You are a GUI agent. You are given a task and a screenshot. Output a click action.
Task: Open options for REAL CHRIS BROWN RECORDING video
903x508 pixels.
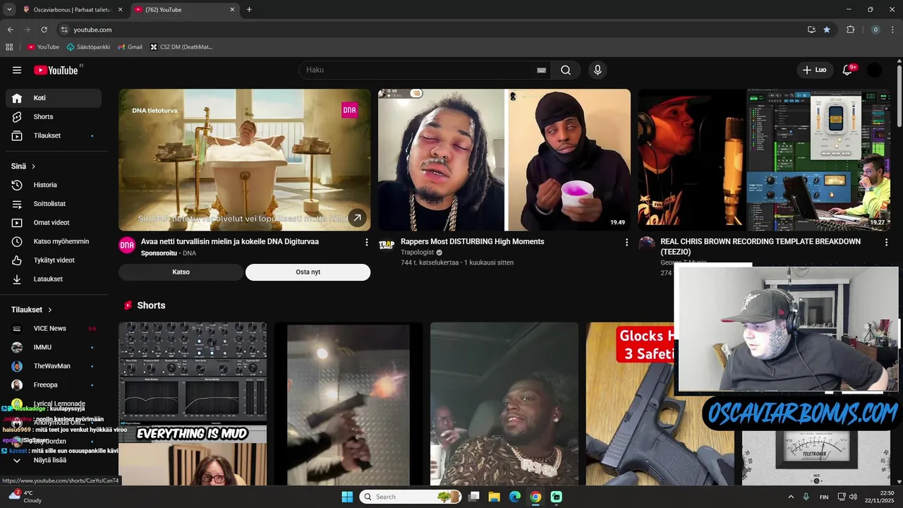(886, 242)
